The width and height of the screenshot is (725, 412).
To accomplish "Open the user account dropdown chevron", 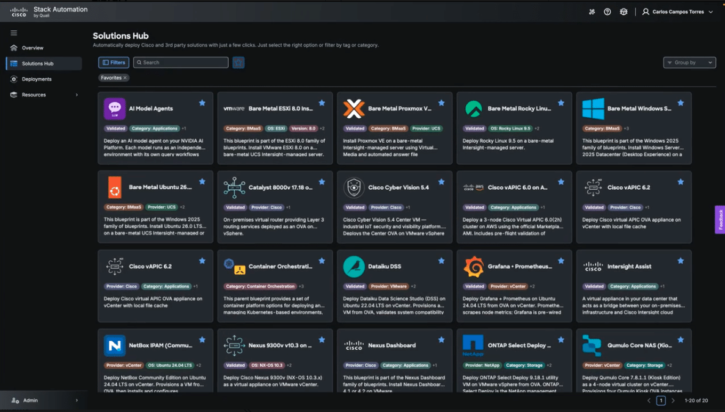I will coord(711,12).
